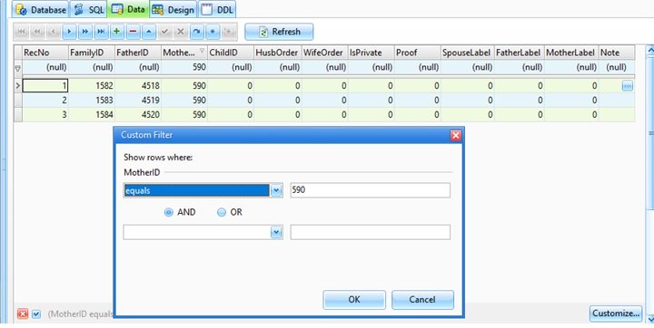Switch to the Database tab

[41, 10]
